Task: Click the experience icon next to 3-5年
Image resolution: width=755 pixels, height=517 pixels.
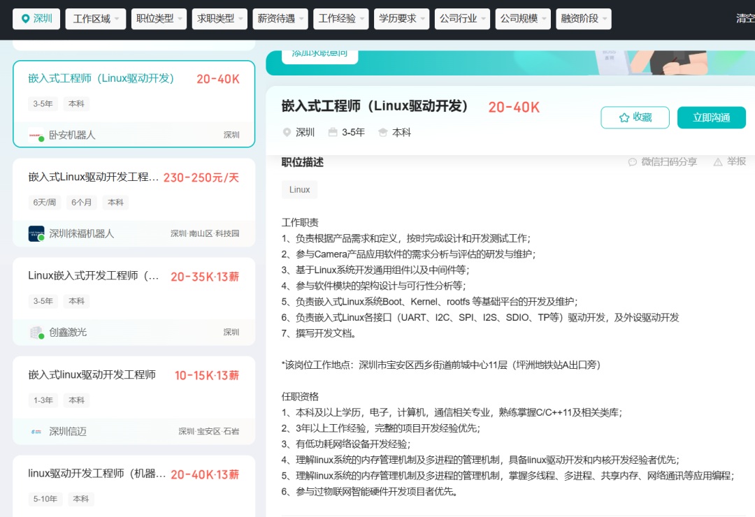Action: (332, 131)
